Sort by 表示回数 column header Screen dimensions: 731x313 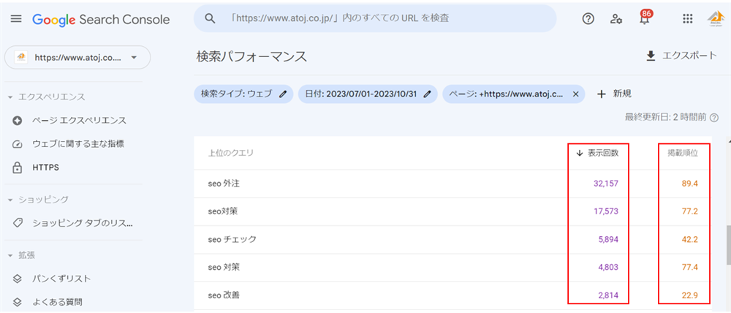pyautogui.click(x=598, y=153)
